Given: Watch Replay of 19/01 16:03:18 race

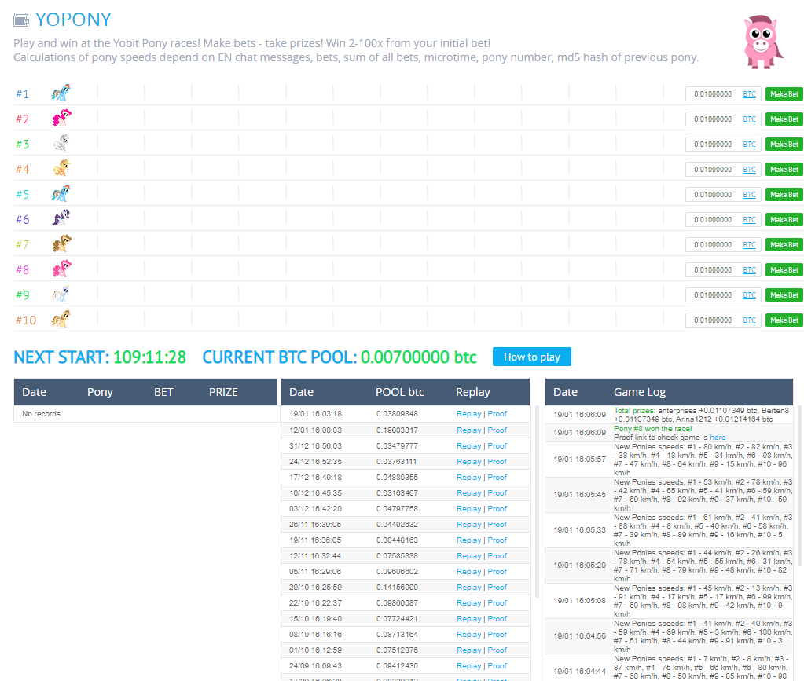Looking at the screenshot, I should point(468,414).
